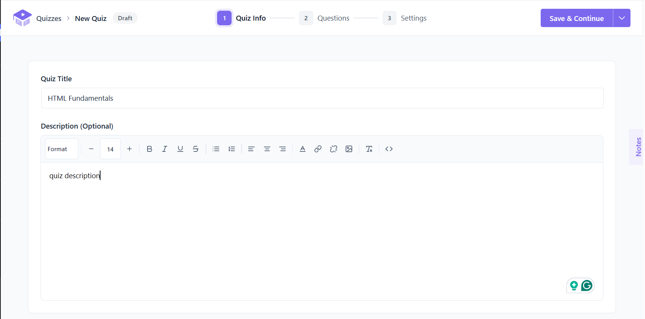Viewport: 645px width, 319px height.
Task: Open the Grammarly widget
Action: tap(587, 285)
